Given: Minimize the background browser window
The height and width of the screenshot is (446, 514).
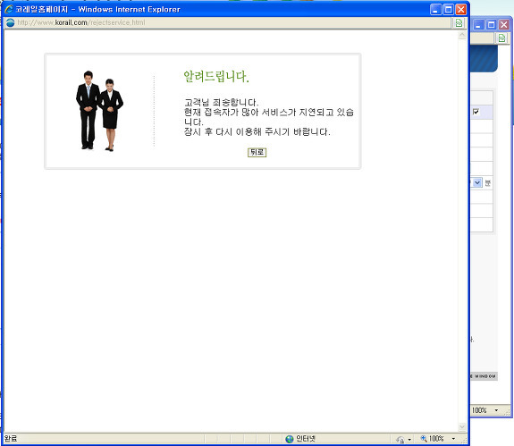Looking at the screenshot, I should [478, 24].
